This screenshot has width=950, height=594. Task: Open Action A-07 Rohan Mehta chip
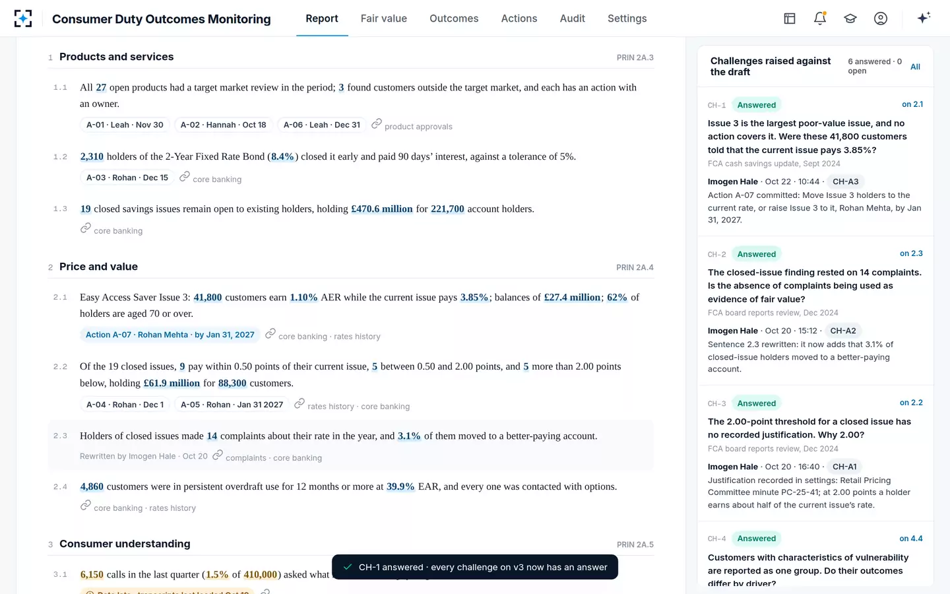pos(170,335)
